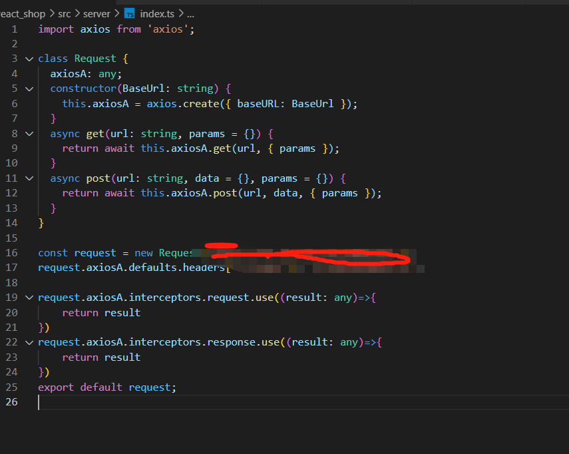The width and height of the screenshot is (569, 454).
Task: Click 'return result' on line 23
Action: (x=101, y=357)
